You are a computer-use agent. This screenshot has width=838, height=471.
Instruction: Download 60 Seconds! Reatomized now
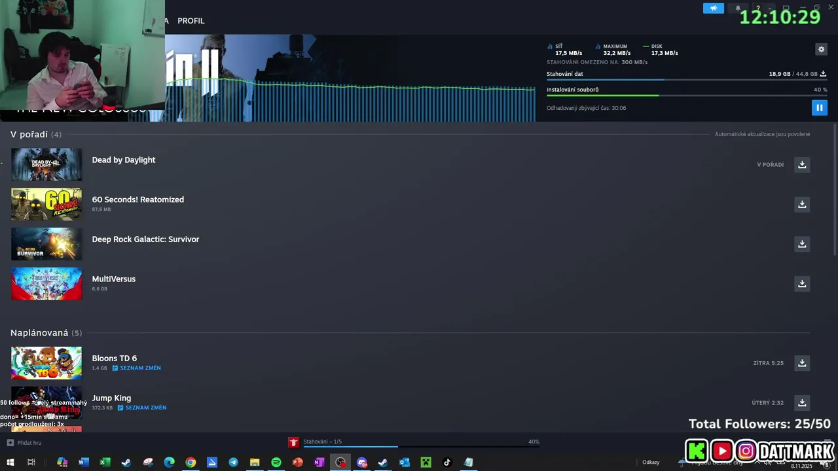802,204
